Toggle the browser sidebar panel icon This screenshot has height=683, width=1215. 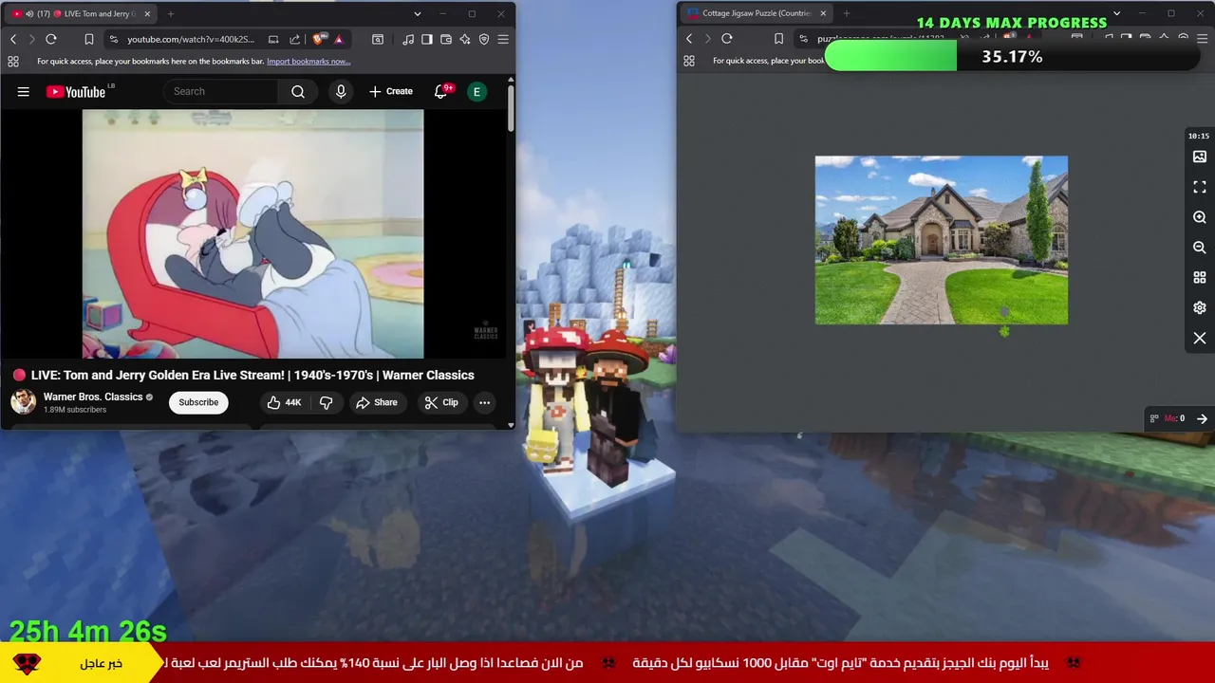(x=427, y=39)
